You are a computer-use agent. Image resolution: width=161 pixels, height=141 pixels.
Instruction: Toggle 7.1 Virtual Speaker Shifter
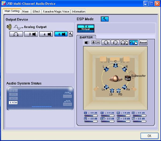point(86,28)
